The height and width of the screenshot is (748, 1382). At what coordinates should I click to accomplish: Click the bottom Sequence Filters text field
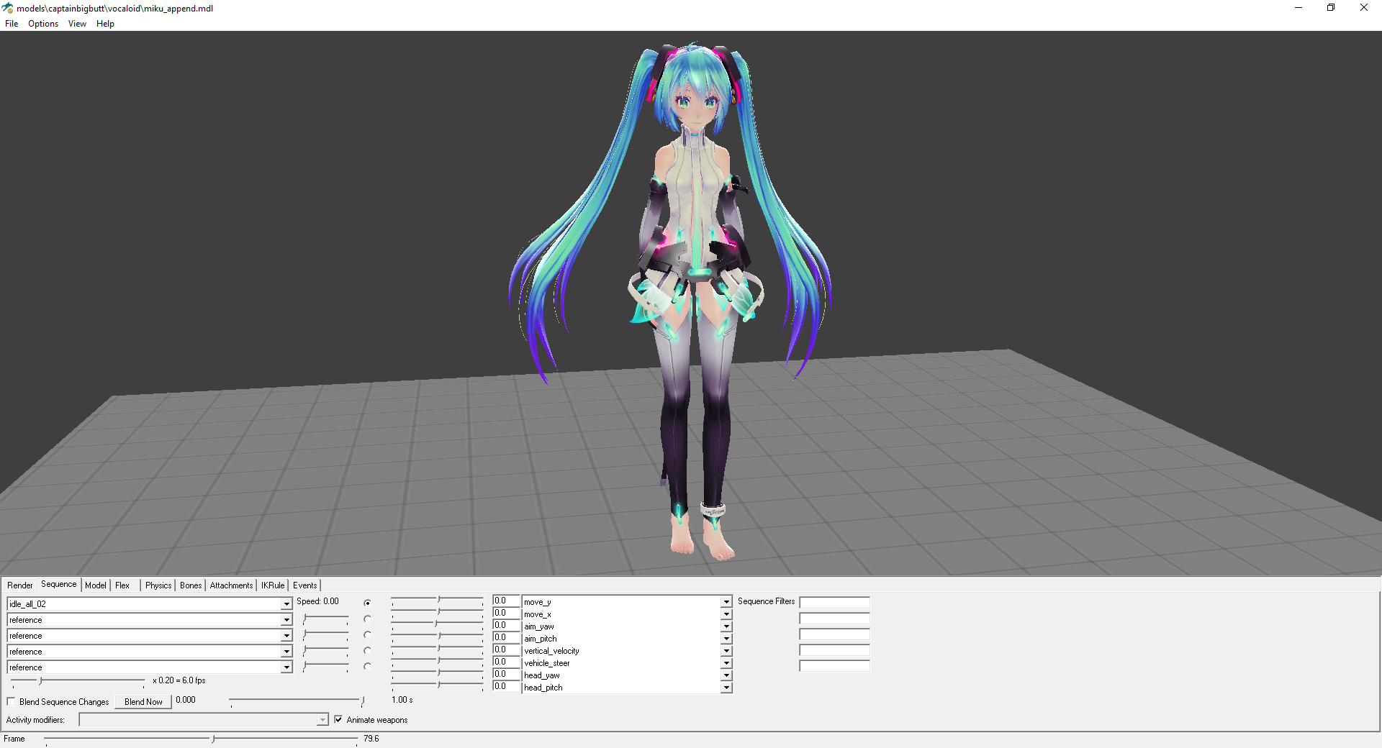tap(835, 666)
